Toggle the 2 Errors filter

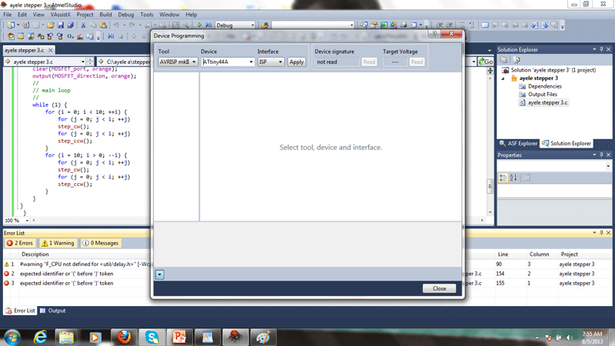(20, 243)
